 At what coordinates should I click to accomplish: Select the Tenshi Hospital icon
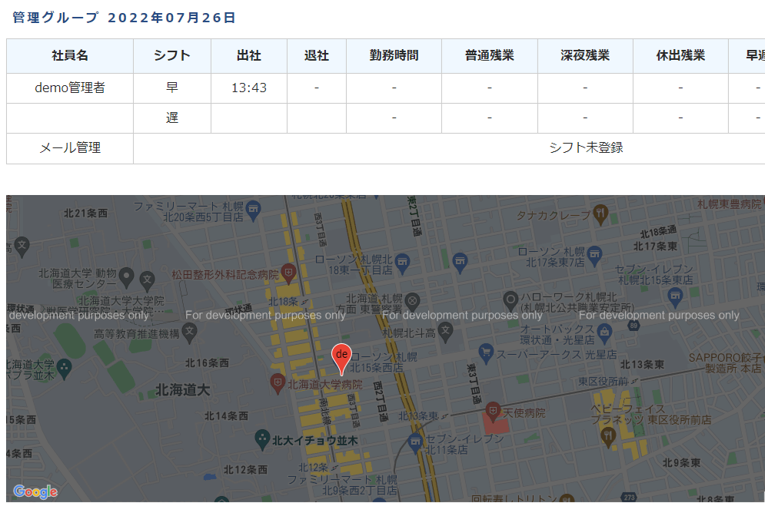click(493, 412)
